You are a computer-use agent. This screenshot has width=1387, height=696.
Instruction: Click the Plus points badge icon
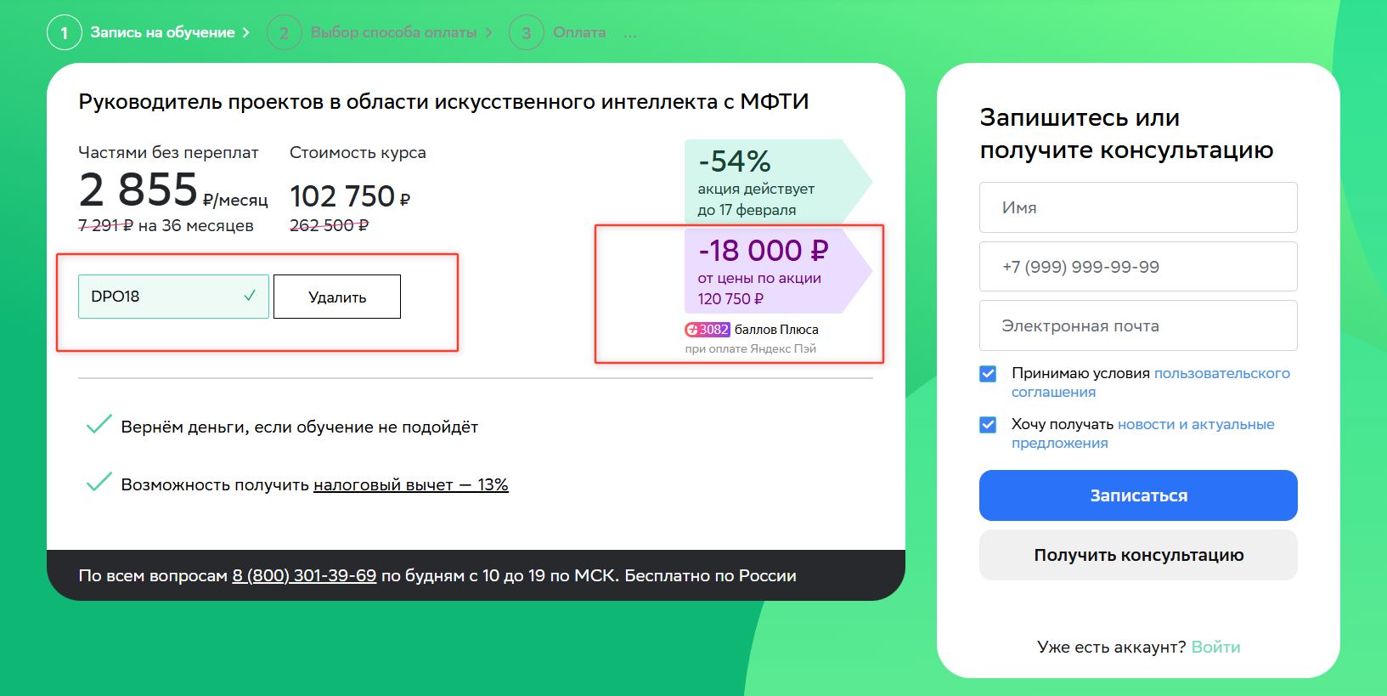[x=708, y=330]
